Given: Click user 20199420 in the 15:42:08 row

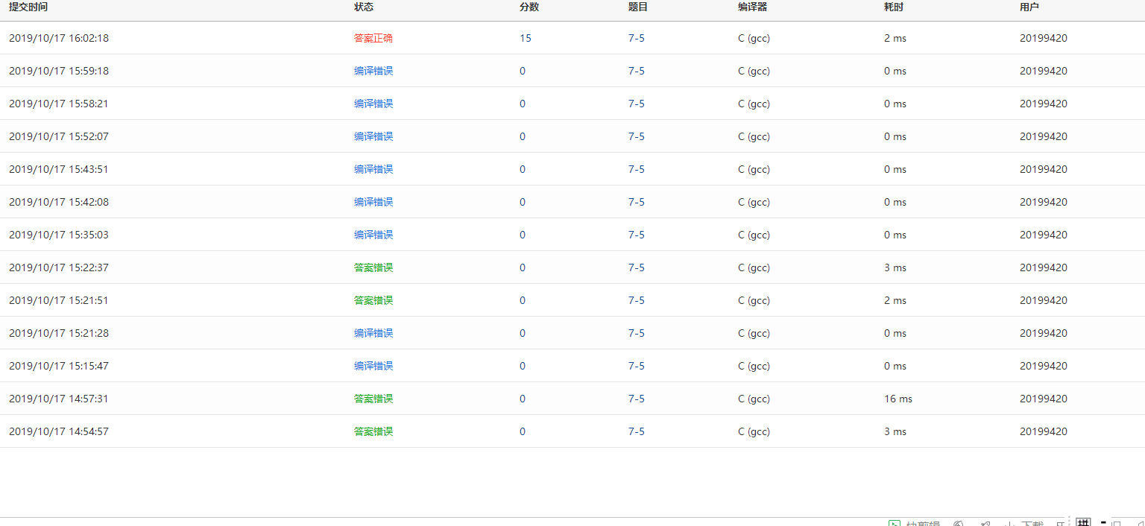Looking at the screenshot, I should tap(1044, 202).
